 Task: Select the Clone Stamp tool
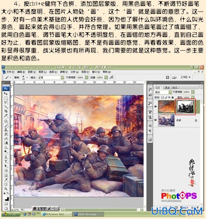6,130
